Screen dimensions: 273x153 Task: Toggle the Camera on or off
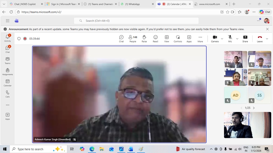[215, 39]
